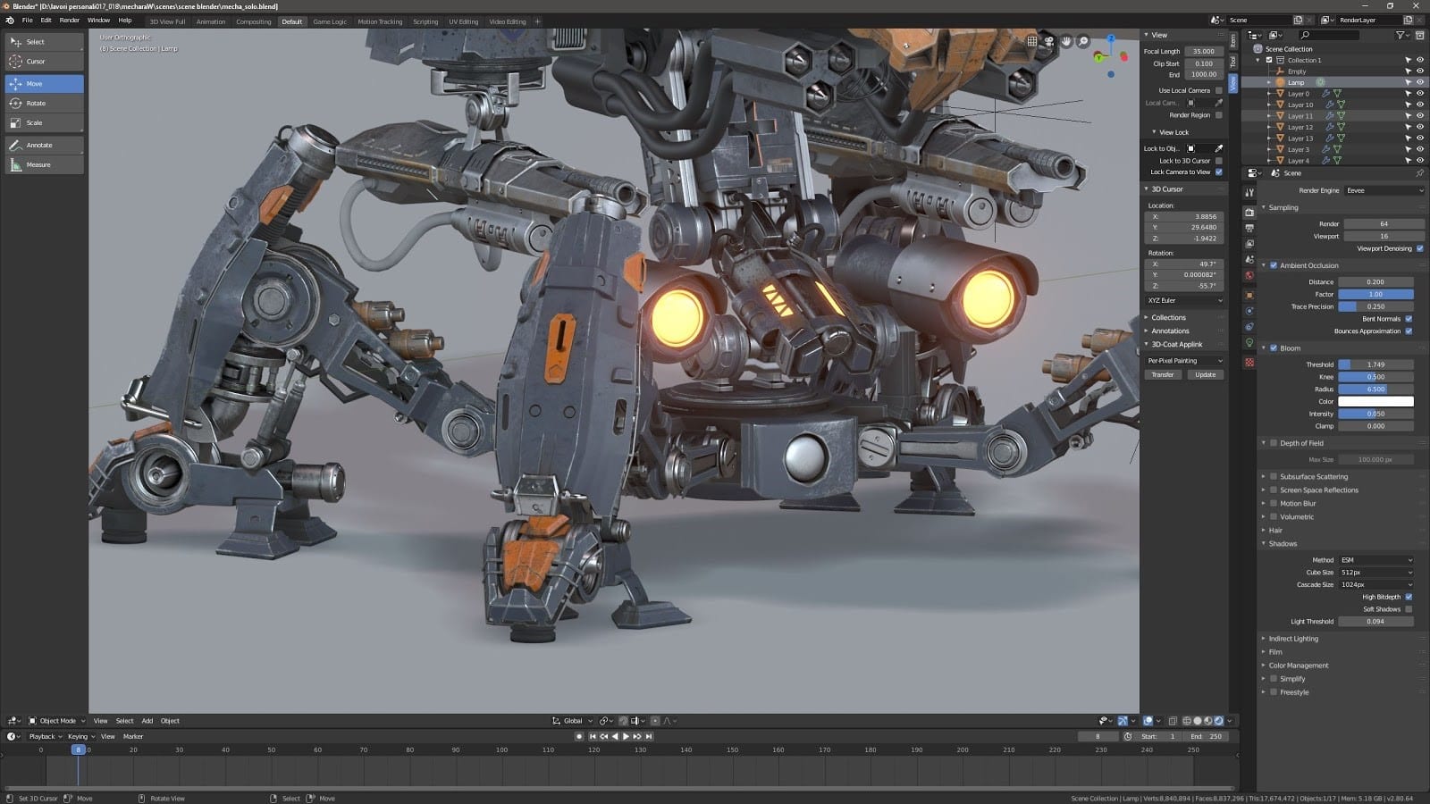1430x804 pixels.
Task: Toggle visibility of Layer 13
Action: pos(1420,138)
